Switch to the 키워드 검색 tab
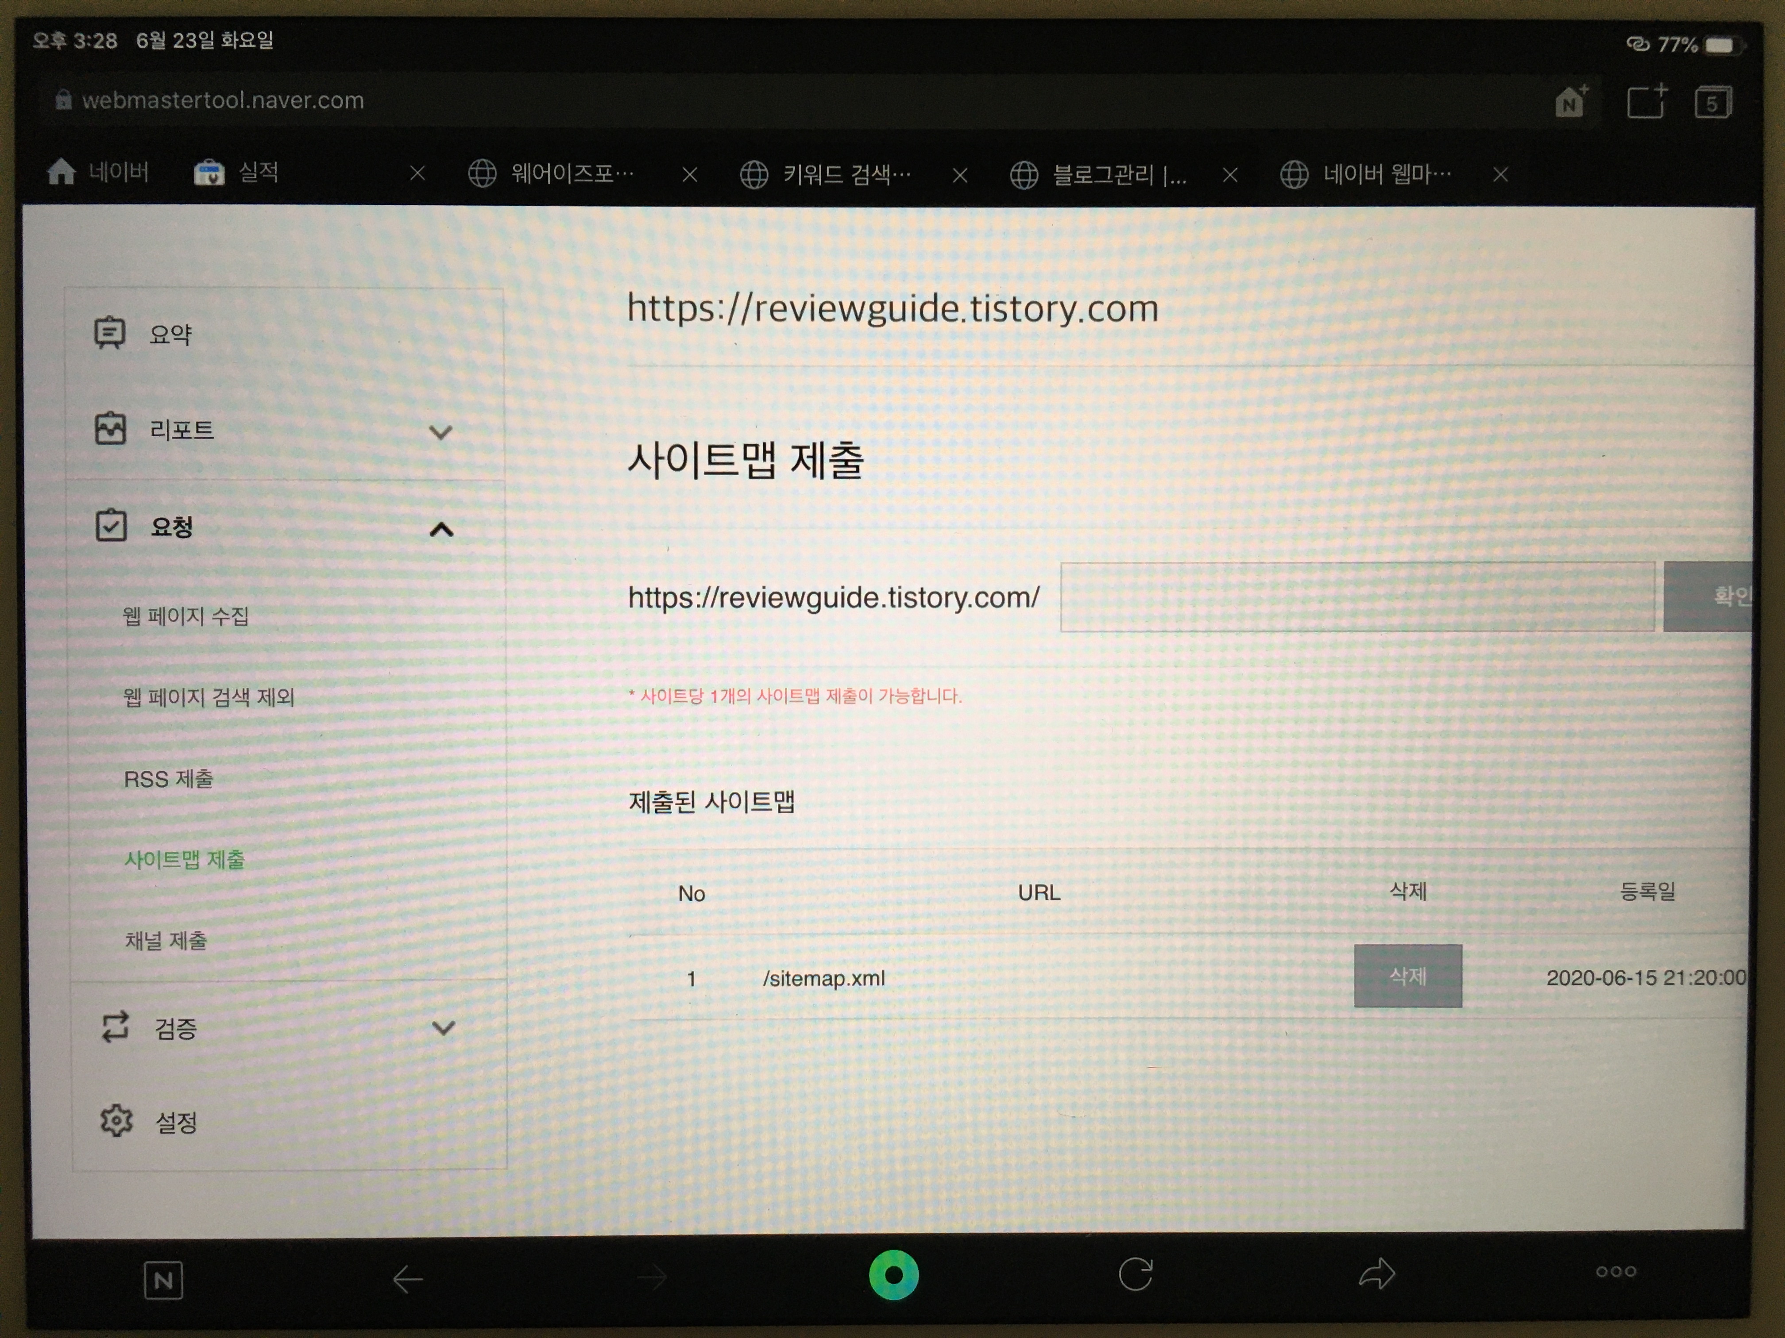Screen dimensions: 1785x1338 846,174
